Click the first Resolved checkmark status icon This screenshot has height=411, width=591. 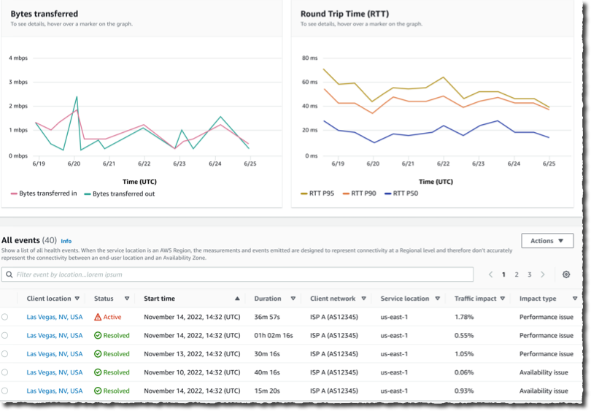tap(98, 336)
